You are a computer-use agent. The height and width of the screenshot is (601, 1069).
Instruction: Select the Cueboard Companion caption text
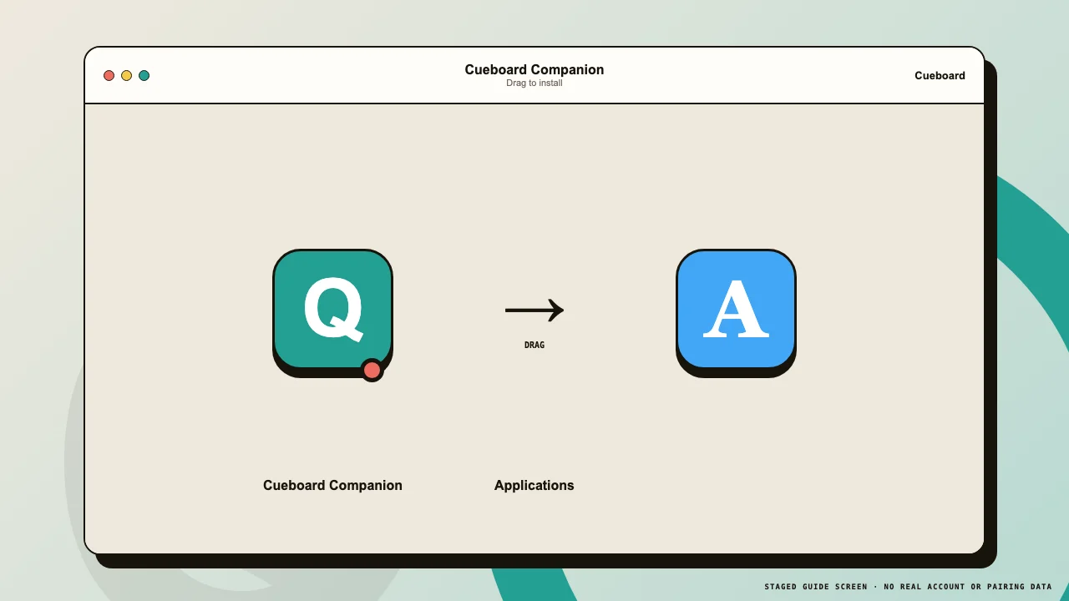332,485
